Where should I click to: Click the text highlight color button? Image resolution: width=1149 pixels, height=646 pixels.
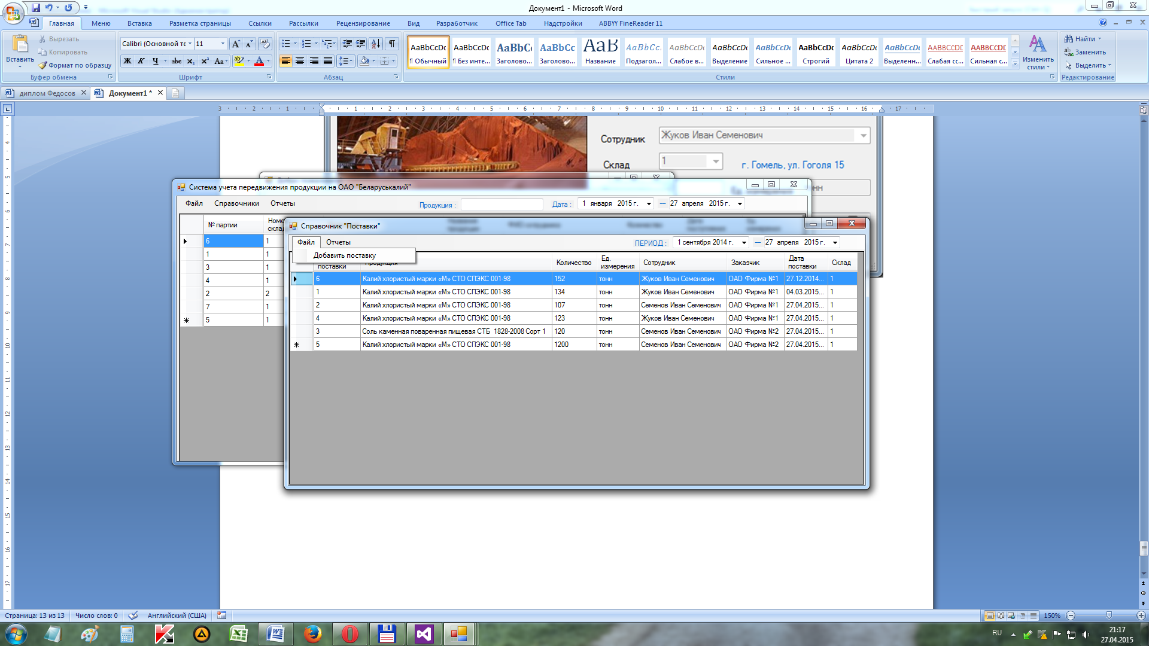click(239, 61)
